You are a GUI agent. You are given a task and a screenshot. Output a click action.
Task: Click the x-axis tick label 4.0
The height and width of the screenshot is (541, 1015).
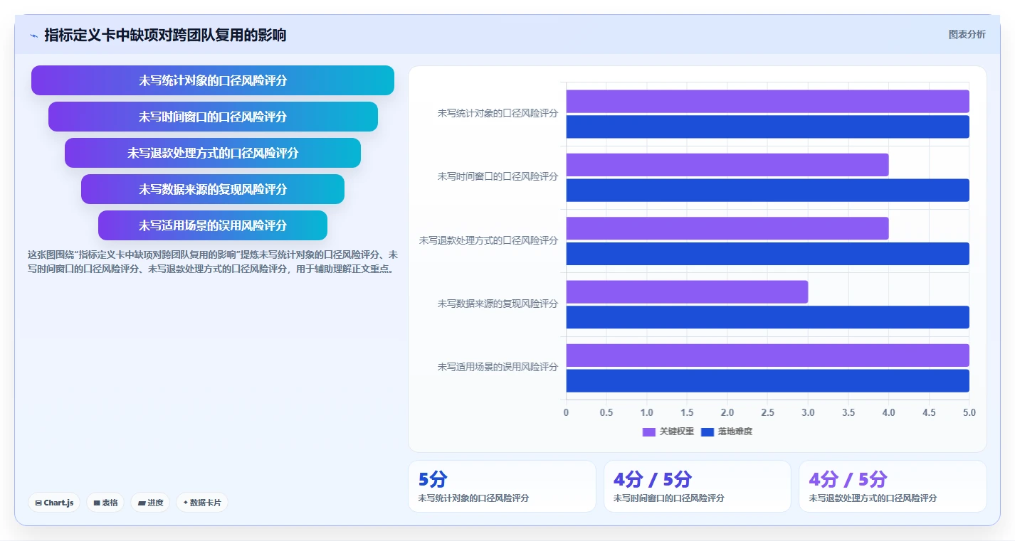tap(888, 412)
